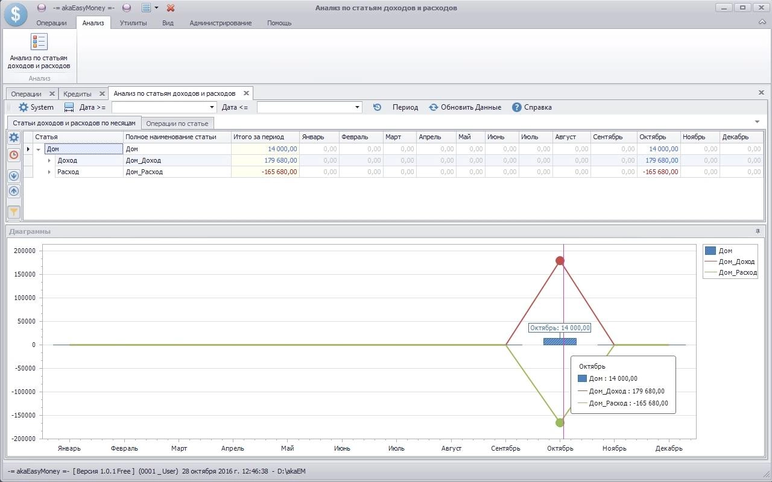Expand the Доход tree node
Image resolution: width=772 pixels, height=482 pixels.
tap(49, 161)
